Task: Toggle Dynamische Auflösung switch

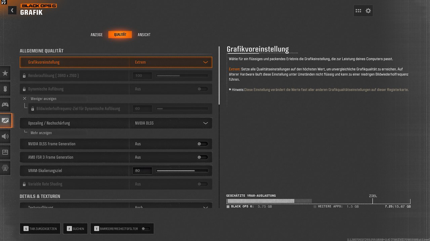Action: [x=202, y=89]
